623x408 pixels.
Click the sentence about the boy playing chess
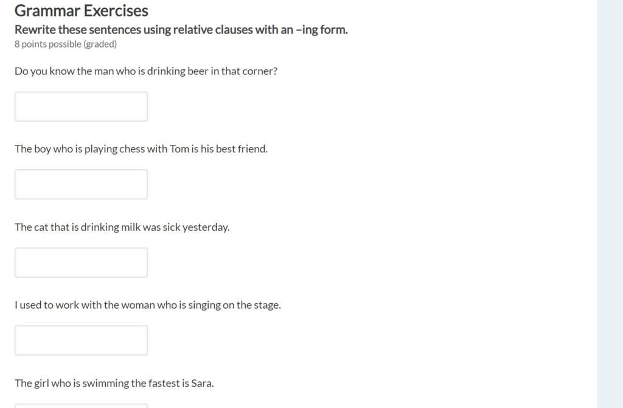tap(141, 149)
